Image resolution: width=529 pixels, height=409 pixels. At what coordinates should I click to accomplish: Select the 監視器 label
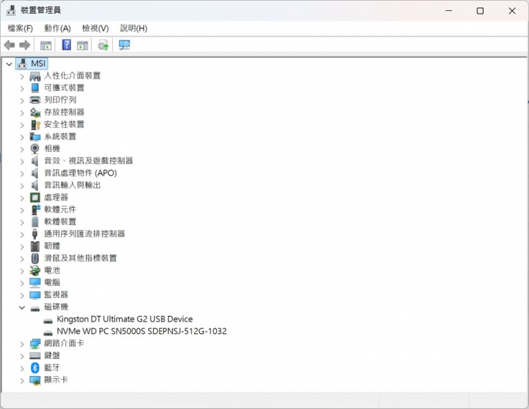(56, 295)
